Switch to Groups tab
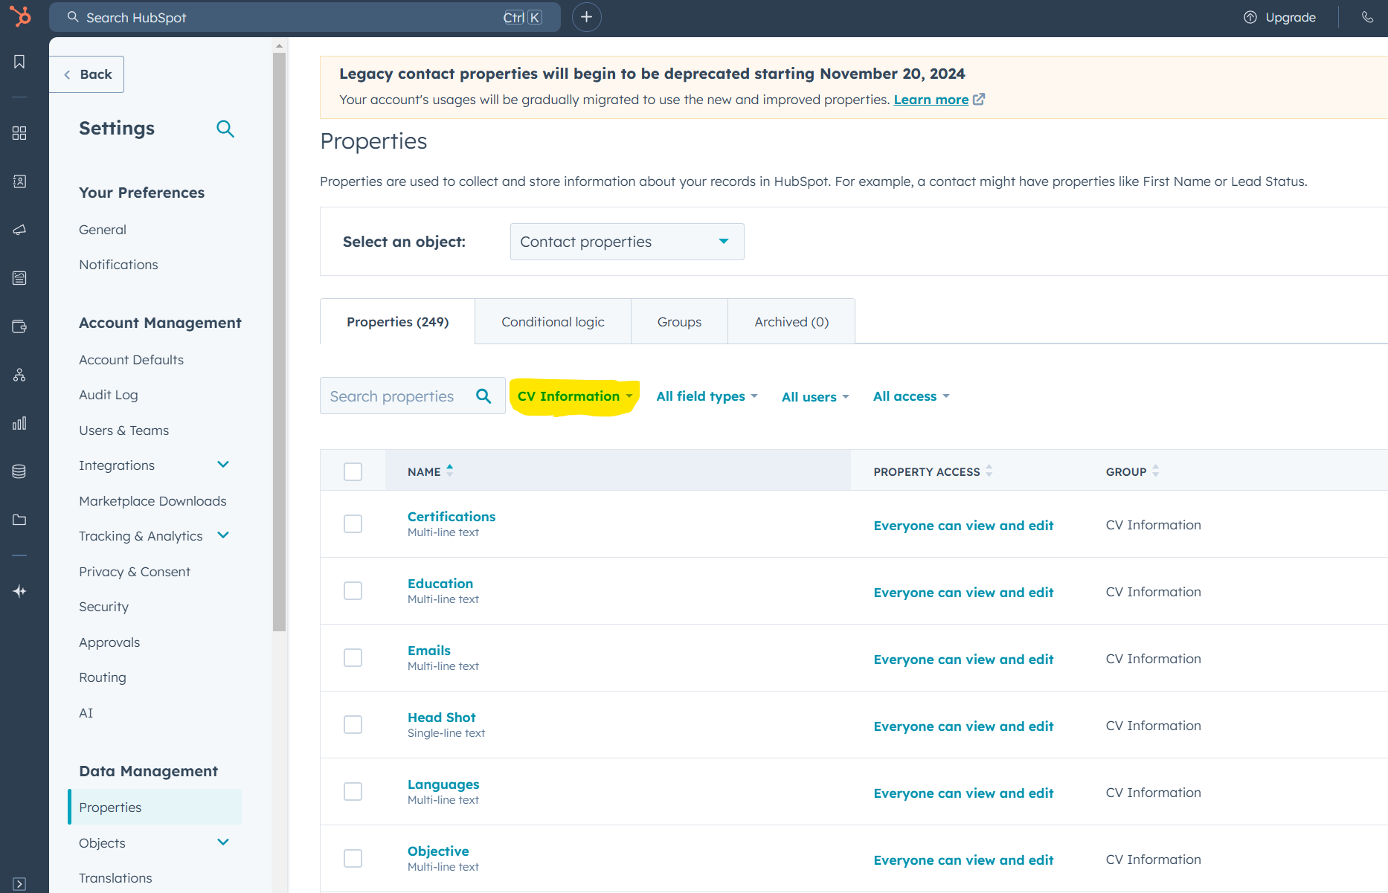Viewport: 1388px width, 893px height. pos(679,322)
